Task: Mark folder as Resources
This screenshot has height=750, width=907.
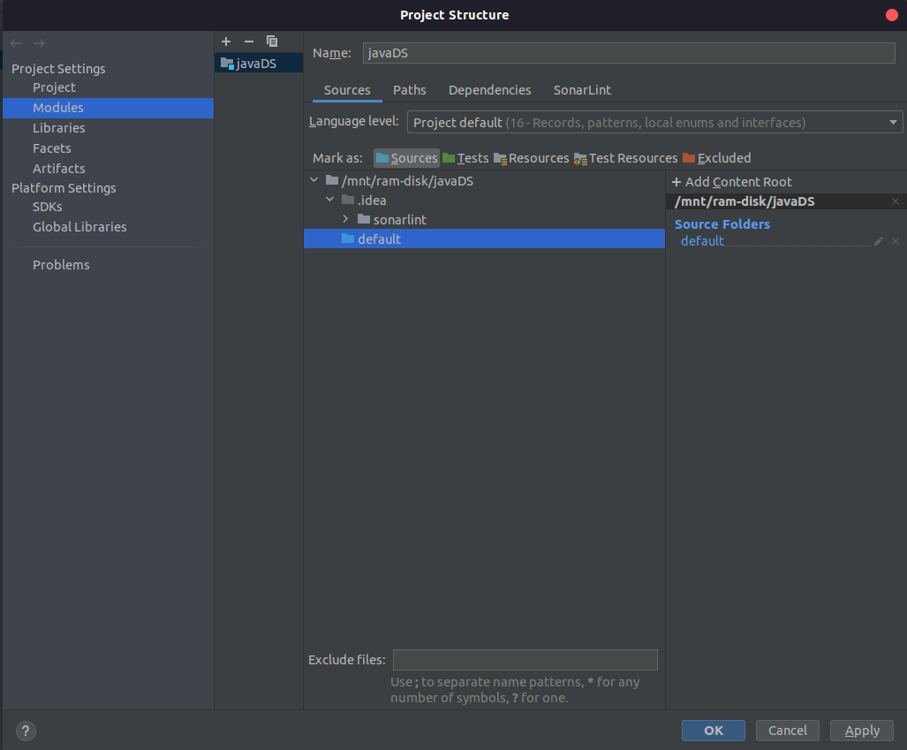Action: [532, 158]
